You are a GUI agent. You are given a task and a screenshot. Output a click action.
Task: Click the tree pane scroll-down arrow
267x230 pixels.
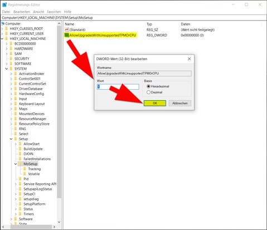(59, 222)
